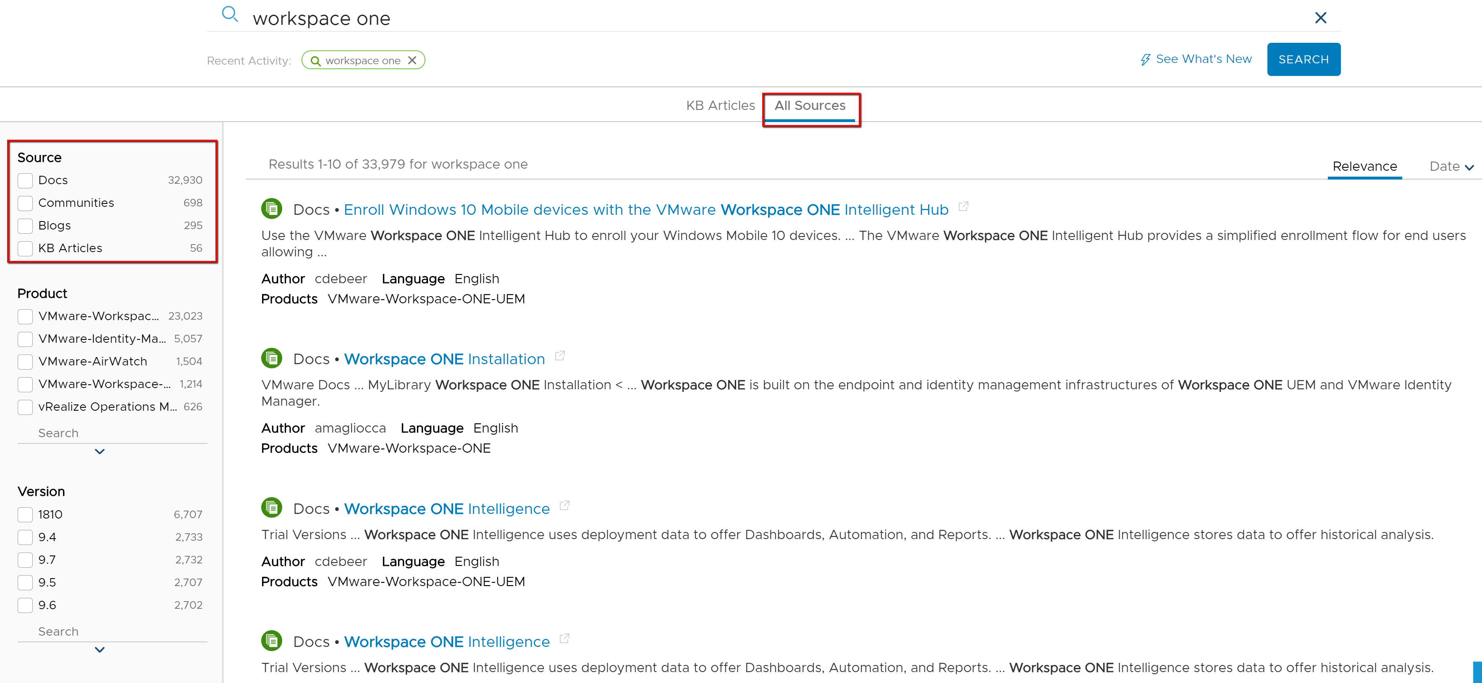Click the blue SEARCH button
The width and height of the screenshot is (1482, 683).
pos(1304,59)
